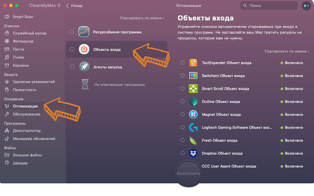This screenshot has width=314, height=196.
Task: Click the iTunes music note icon
Action: pos(7,57)
